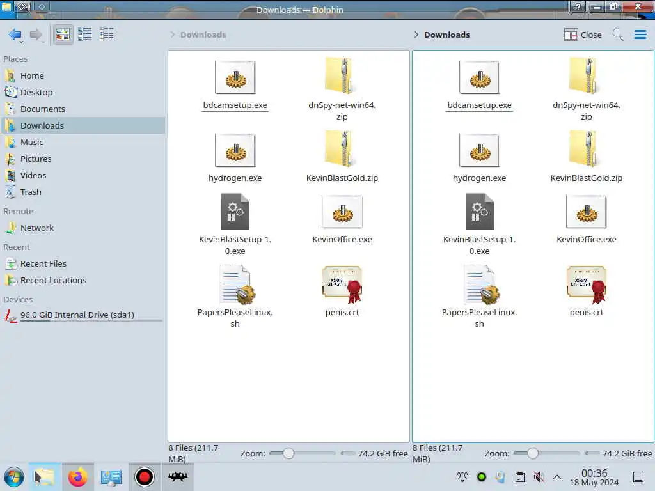Image resolution: width=655 pixels, height=491 pixels.
Task: Open the RetroArch invader taskbar icon
Action: click(x=178, y=477)
